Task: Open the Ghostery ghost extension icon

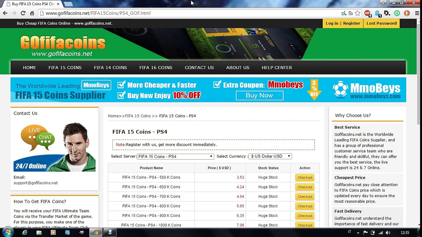Action: click(x=377, y=13)
